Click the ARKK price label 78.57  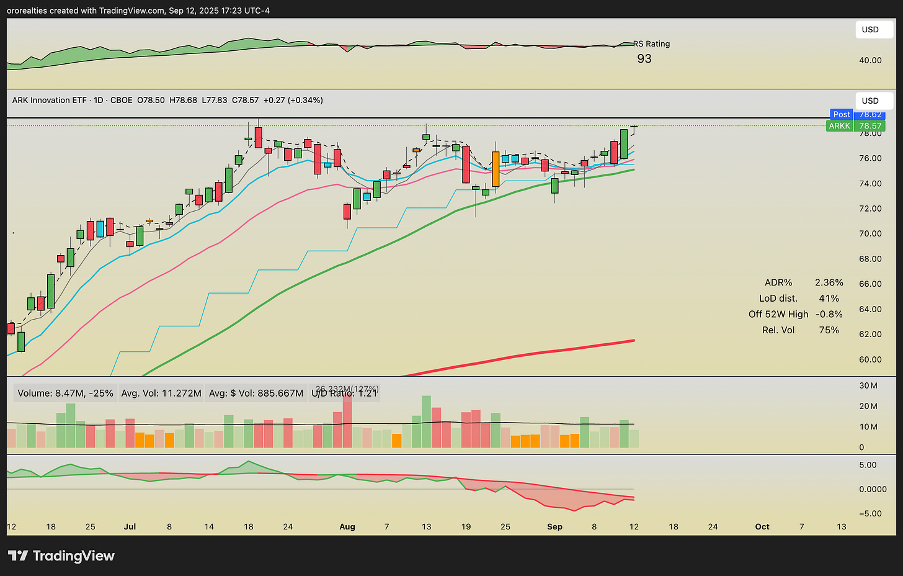point(856,126)
